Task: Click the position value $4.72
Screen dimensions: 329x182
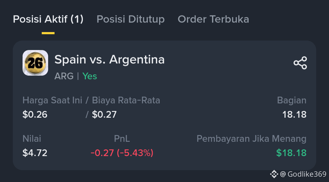Action: point(35,153)
